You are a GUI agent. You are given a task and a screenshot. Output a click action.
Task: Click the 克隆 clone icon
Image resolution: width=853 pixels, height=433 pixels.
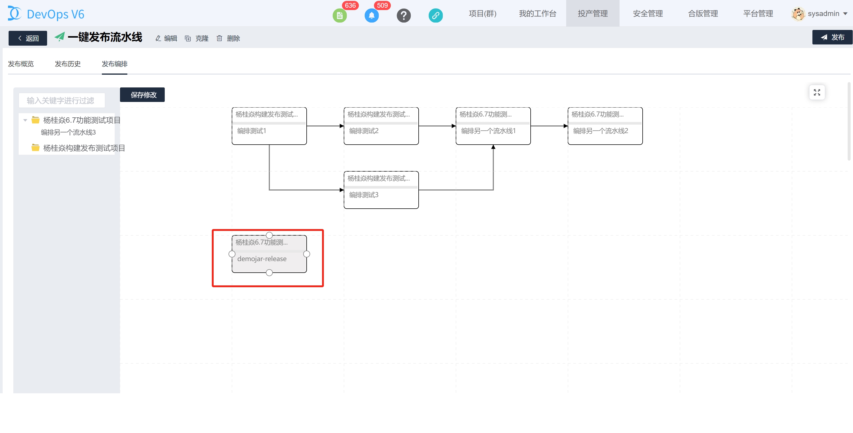(188, 39)
